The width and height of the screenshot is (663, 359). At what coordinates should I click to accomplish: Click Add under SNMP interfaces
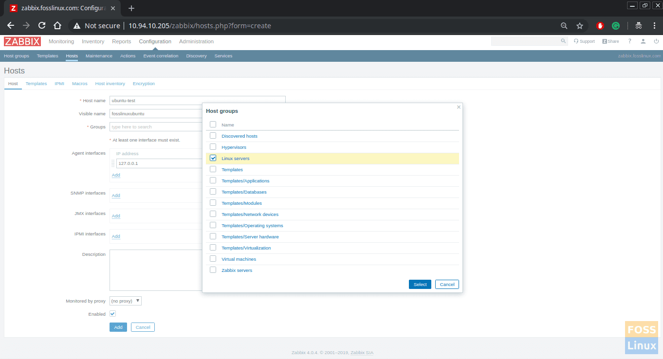click(x=116, y=196)
